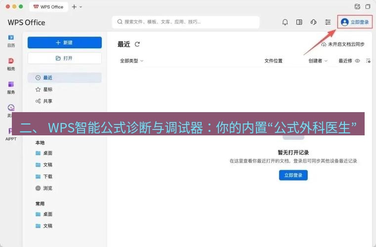The height and width of the screenshot is (247, 376).
Task: Select the WPS Office tab
Action: (49, 7)
